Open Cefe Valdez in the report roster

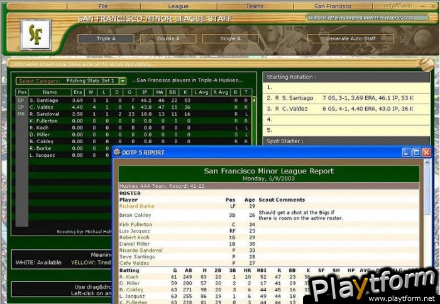134,263
